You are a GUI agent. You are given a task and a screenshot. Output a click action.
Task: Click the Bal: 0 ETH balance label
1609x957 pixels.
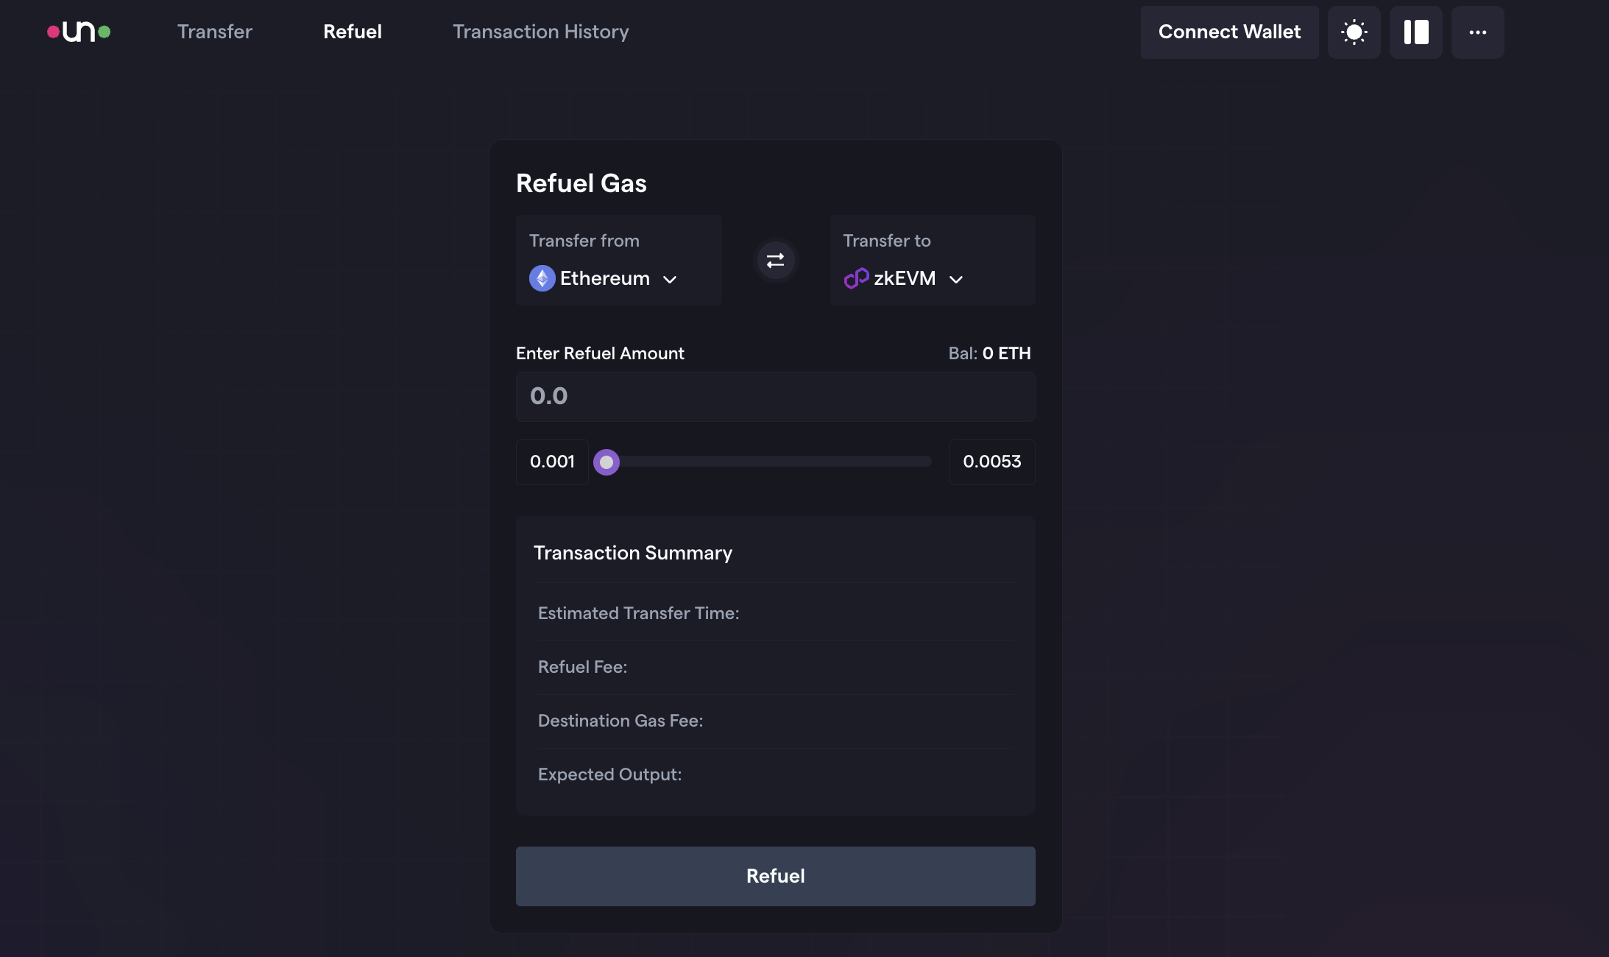[989, 353]
